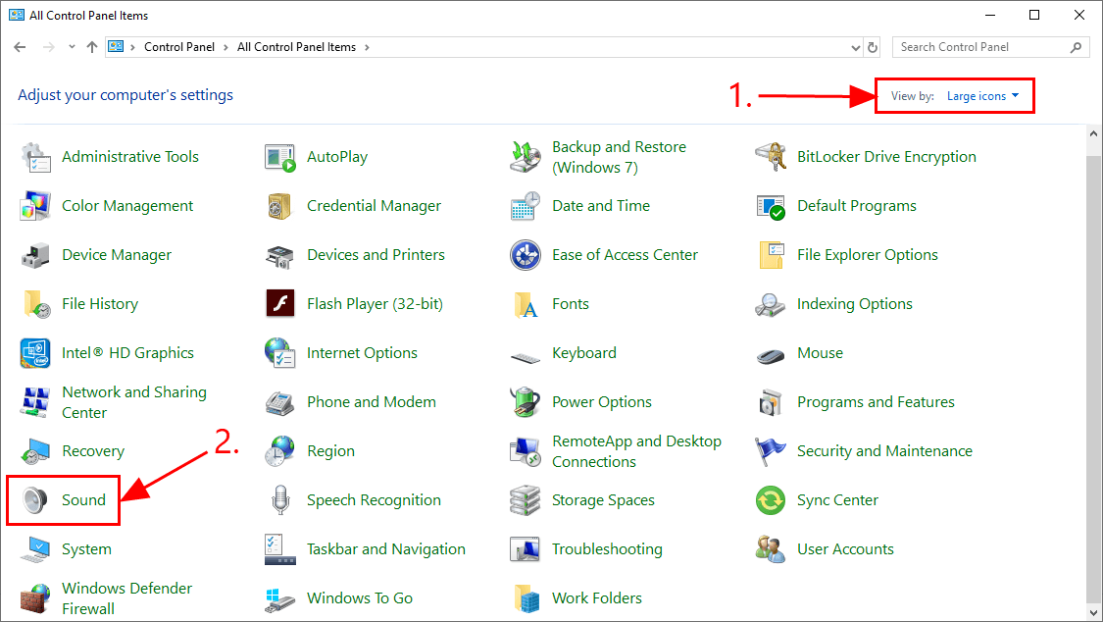Click the Device Manager icon
The height and width of the screenshot is (622, 1103).
click(35, 255)
